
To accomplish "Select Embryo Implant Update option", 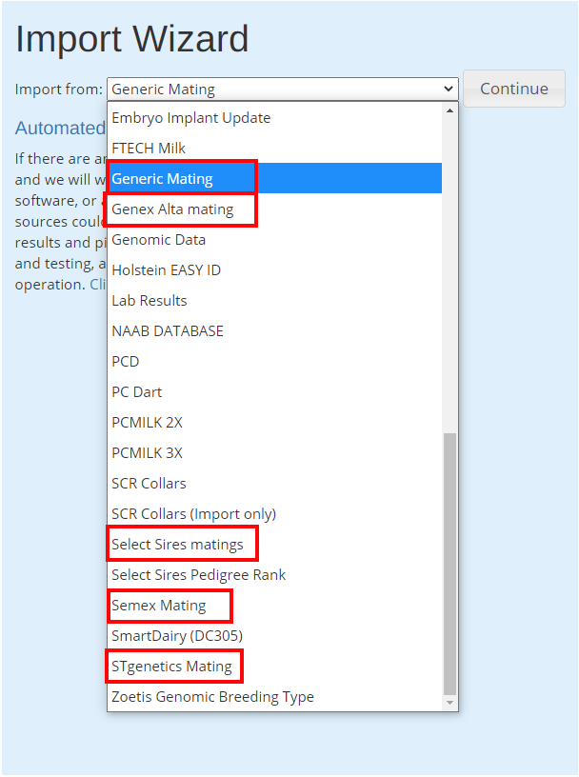I will (274, 118).
